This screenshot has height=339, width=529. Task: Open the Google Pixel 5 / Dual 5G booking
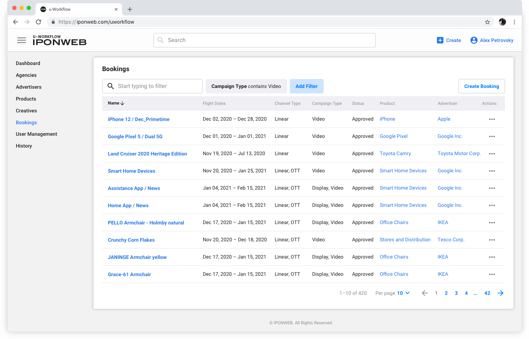pyautogui.click(x=135, y=136)
